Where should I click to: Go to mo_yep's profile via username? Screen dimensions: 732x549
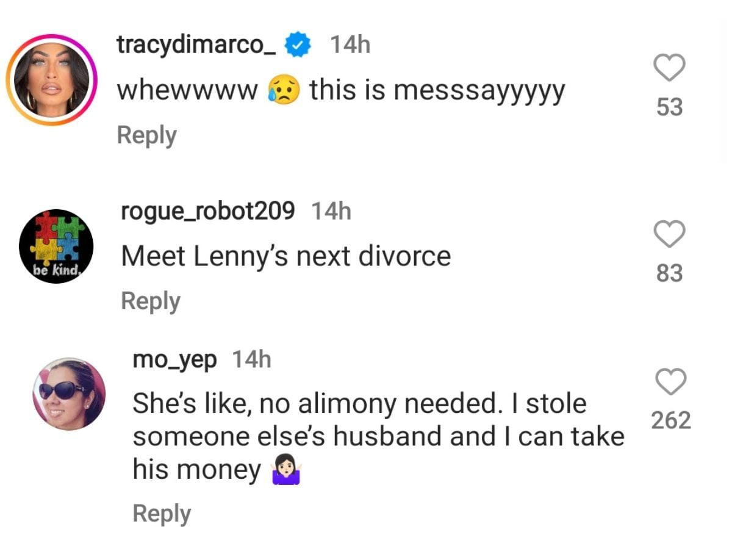pos(174,360)
